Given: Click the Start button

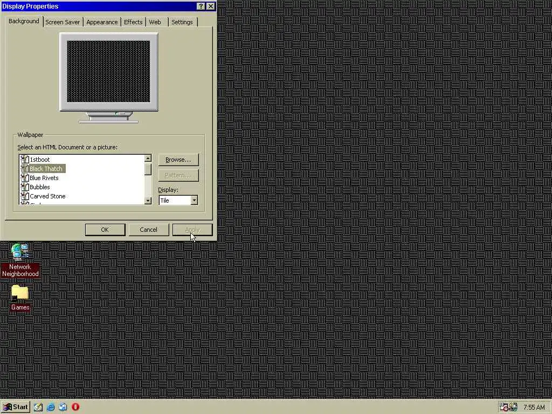Looking at the screenshot, I should [16, 407].
